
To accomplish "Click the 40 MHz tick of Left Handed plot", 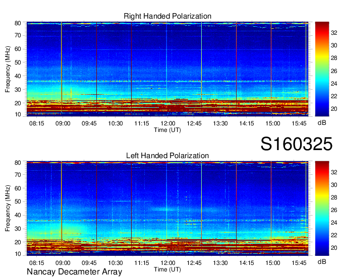I will pyautogui.click(x=18, y=216).
